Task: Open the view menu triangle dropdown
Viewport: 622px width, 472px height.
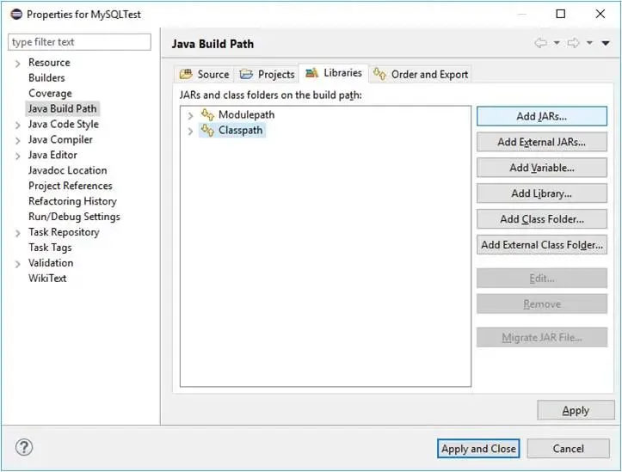Action: (606, 43)
